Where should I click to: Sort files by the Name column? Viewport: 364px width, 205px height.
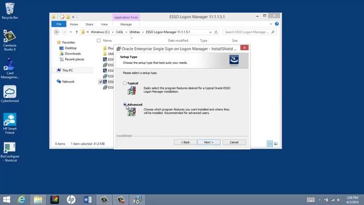click(x=107, y=40)
